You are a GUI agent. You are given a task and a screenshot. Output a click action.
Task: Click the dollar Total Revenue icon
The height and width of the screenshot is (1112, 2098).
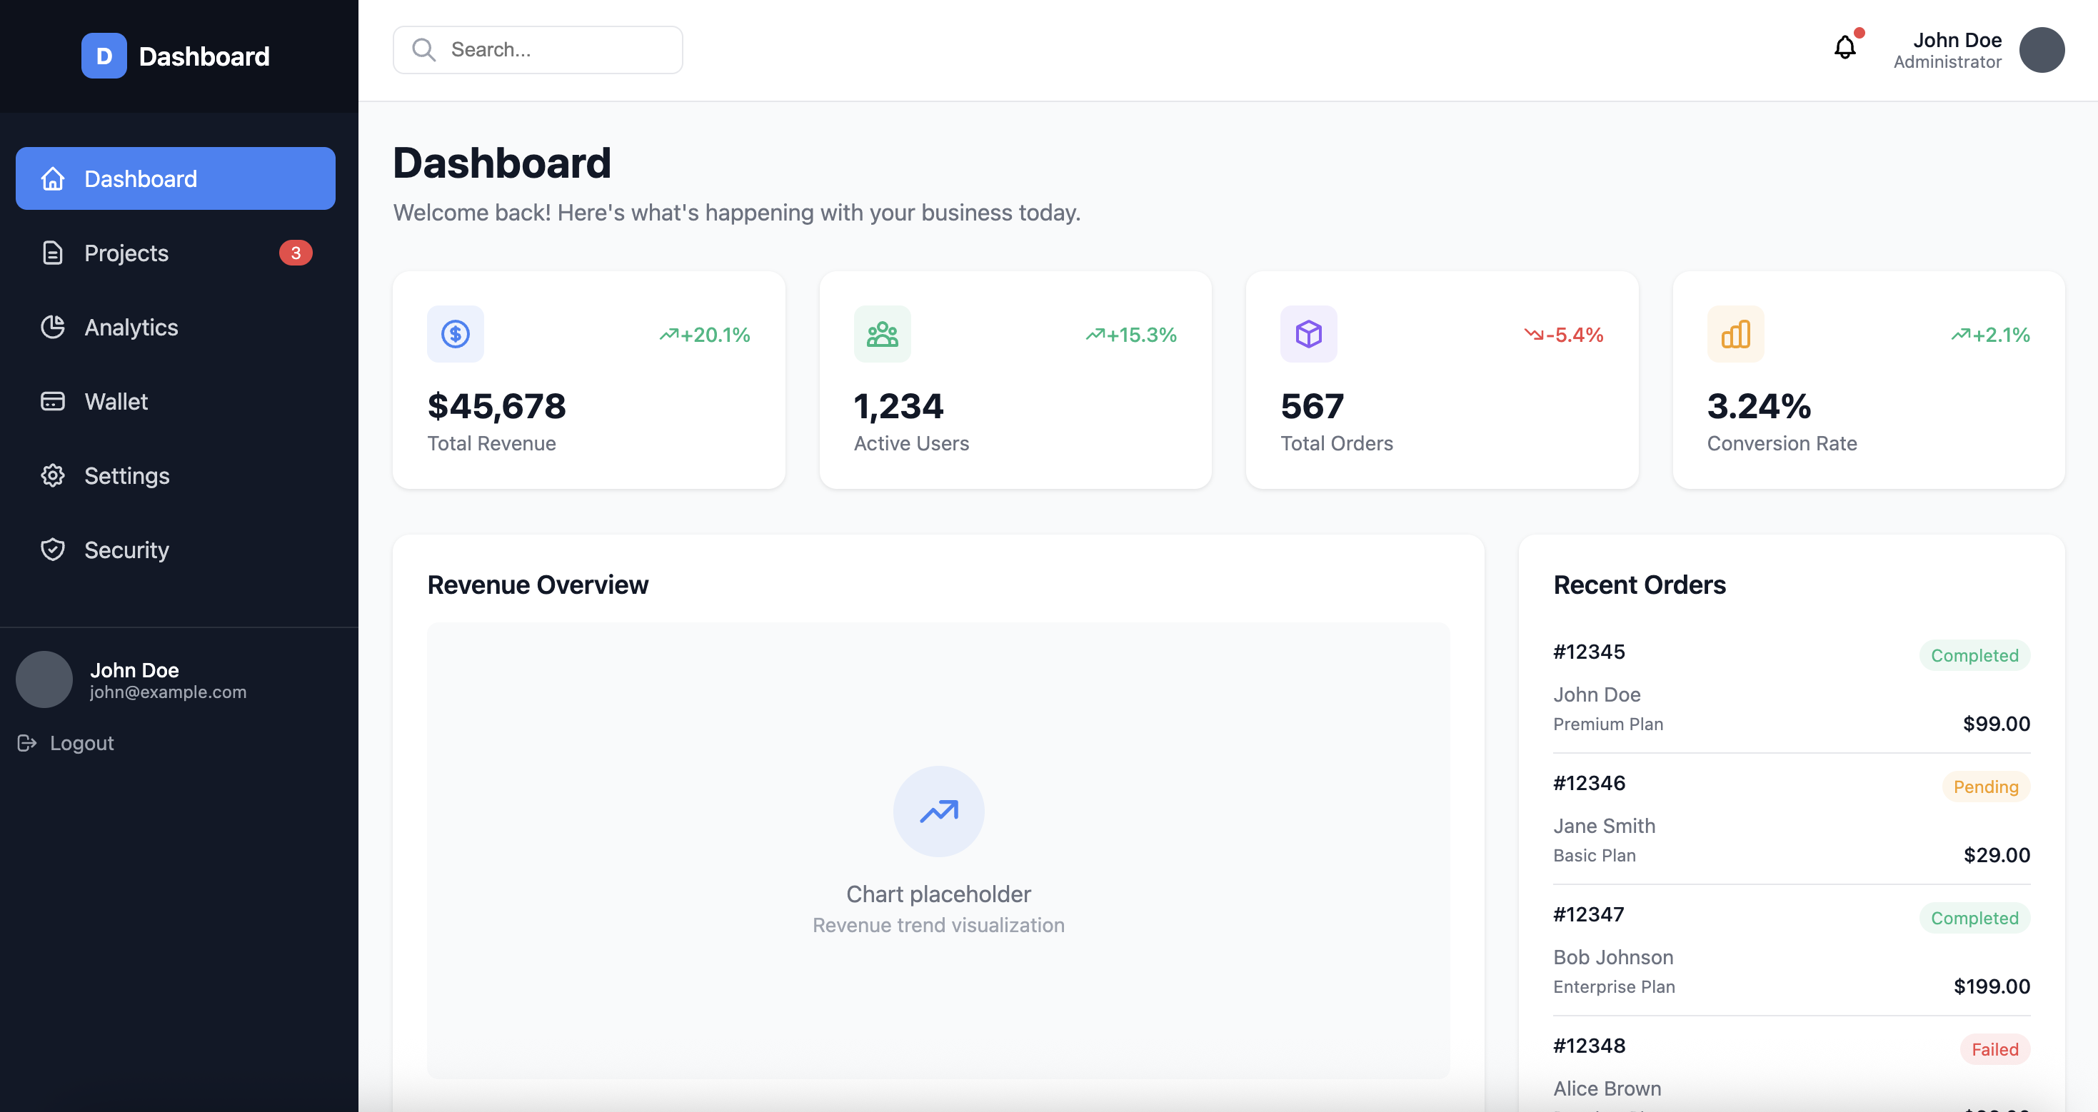pos(456,334)
